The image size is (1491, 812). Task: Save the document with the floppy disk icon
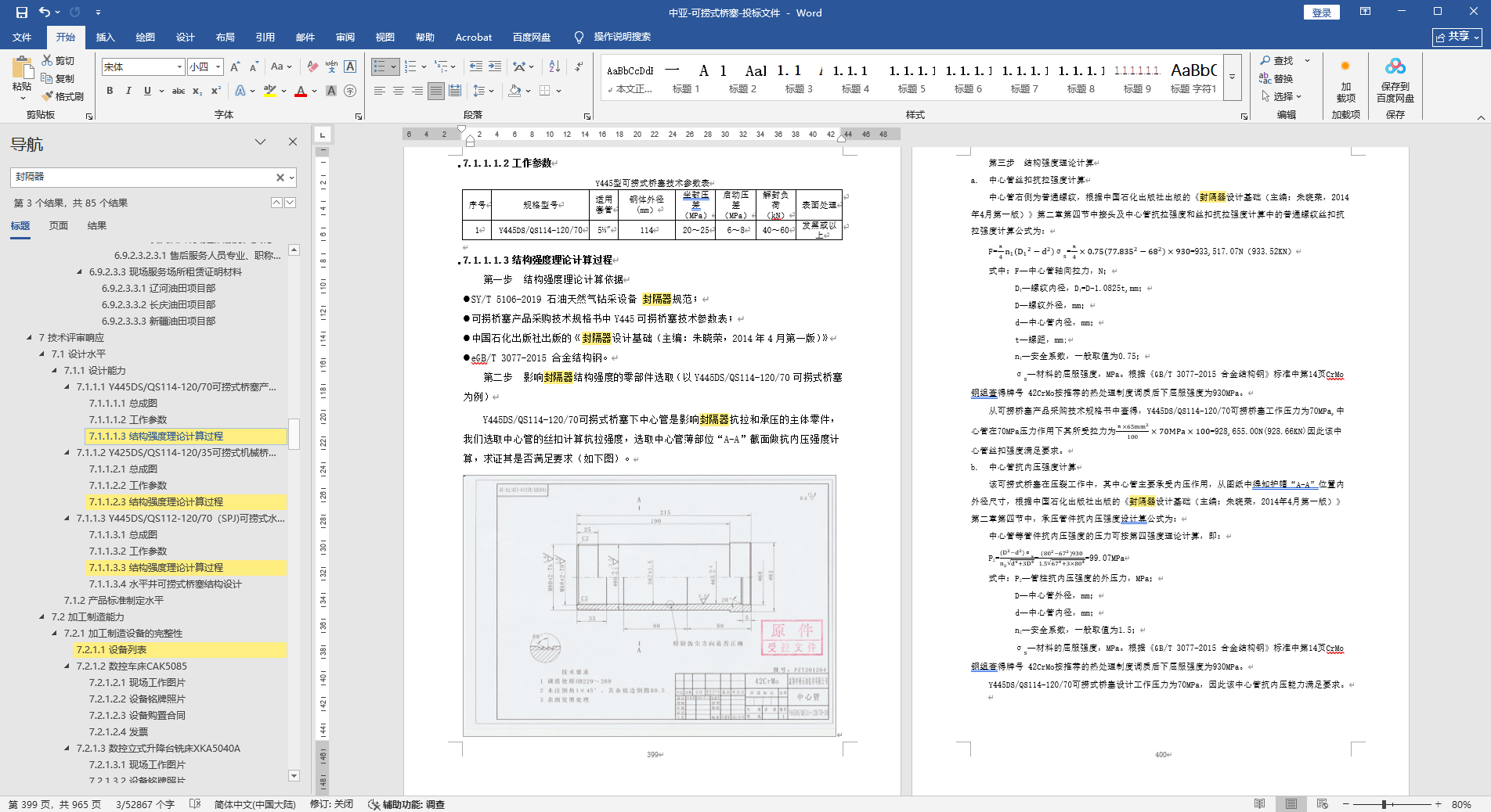pos(22,13)
